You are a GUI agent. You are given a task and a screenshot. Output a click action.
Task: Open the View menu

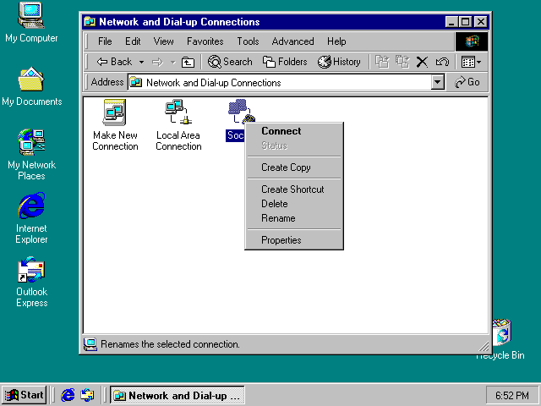coord(163,41)
